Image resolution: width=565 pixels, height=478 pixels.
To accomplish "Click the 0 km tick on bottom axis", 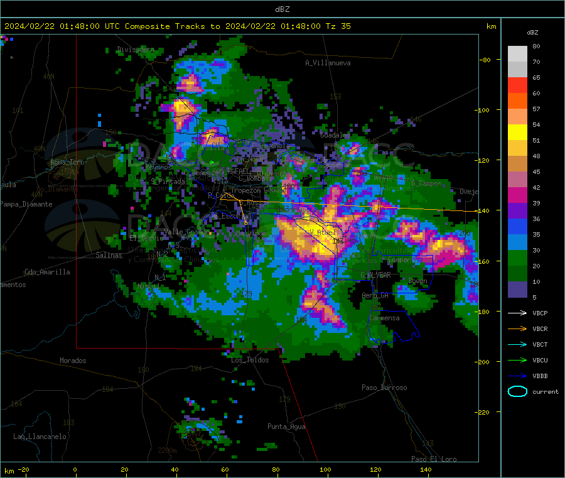I will point(75,469).
